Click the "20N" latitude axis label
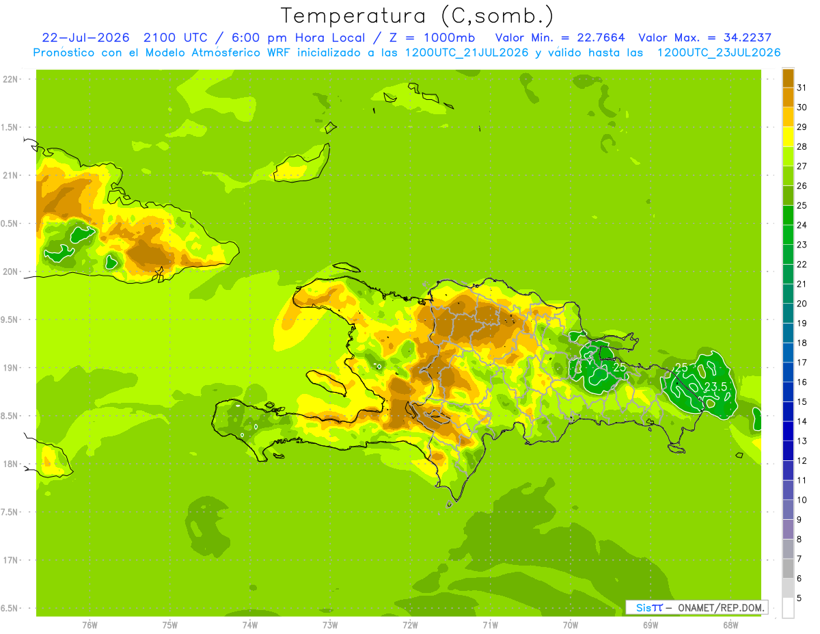Image resolution: width=820 pixels, height=634 pixels. [x=10, y=272]
